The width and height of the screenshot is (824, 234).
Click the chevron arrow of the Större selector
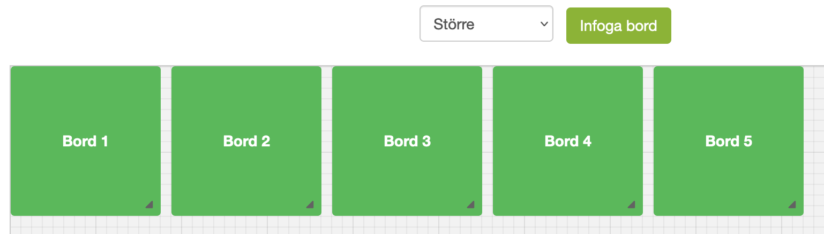pyautogui.click(x=544, y=24)
